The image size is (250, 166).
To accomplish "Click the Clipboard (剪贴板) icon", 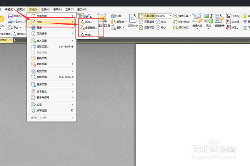I will (113, 21).
